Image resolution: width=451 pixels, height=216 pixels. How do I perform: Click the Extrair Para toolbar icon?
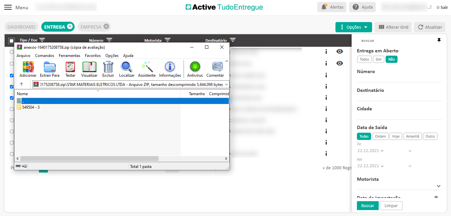click(50, 67)
